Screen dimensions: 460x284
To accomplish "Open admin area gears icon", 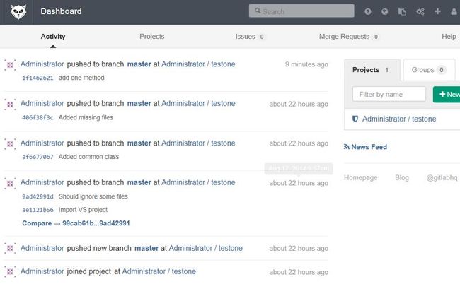I will [x=420, y=12].
